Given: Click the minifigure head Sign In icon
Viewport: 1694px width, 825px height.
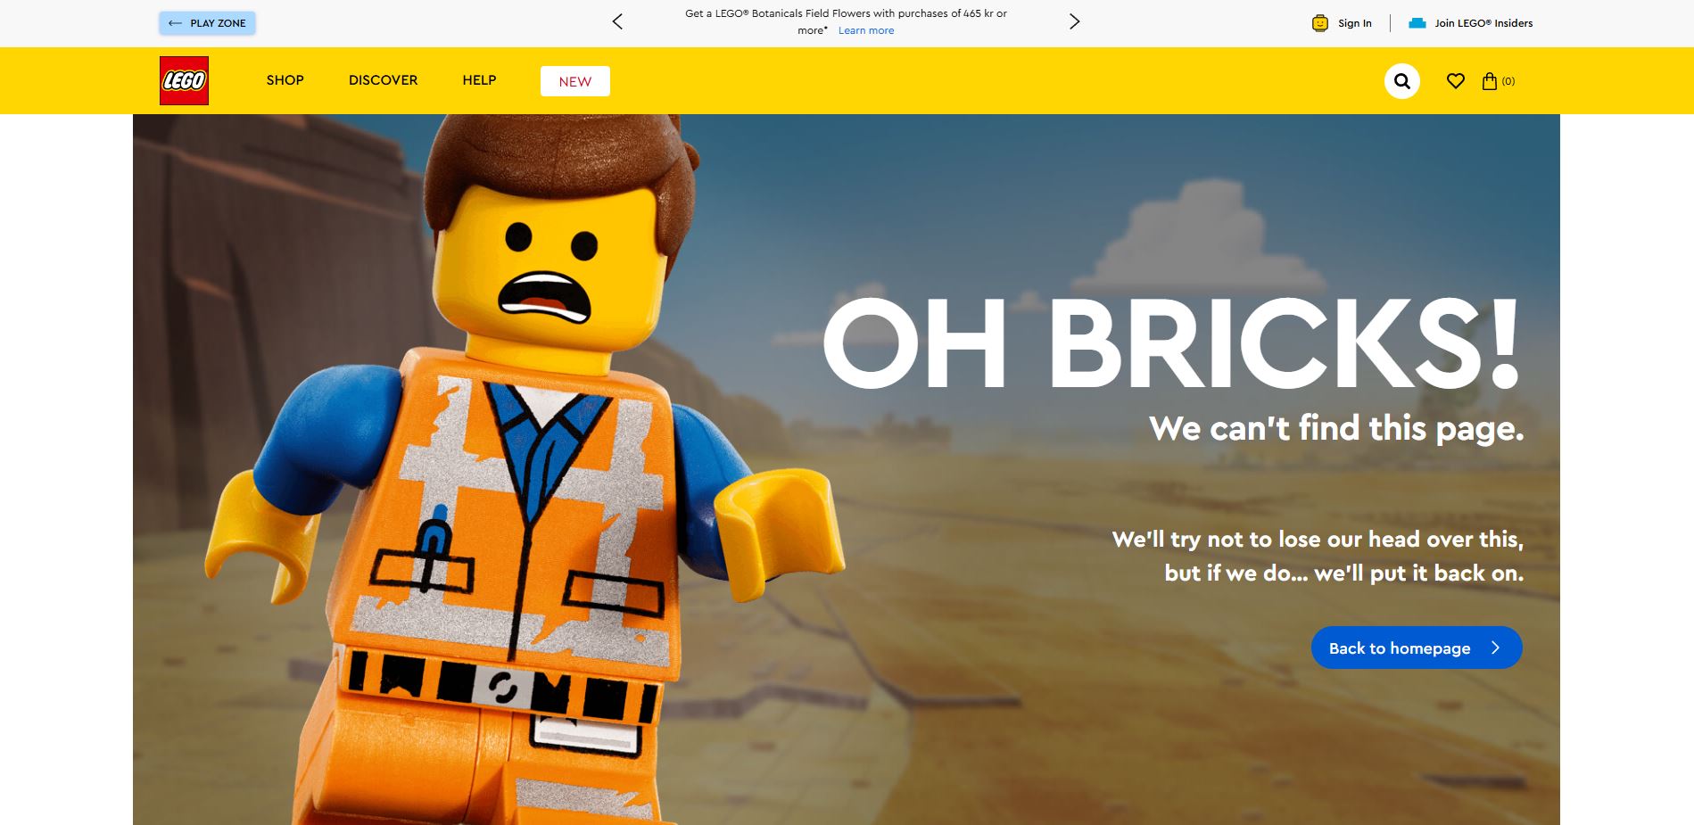Looking at the screenshot, I should pos(1319,22).
